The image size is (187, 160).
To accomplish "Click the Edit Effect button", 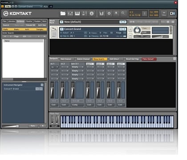I will (116, 59).
